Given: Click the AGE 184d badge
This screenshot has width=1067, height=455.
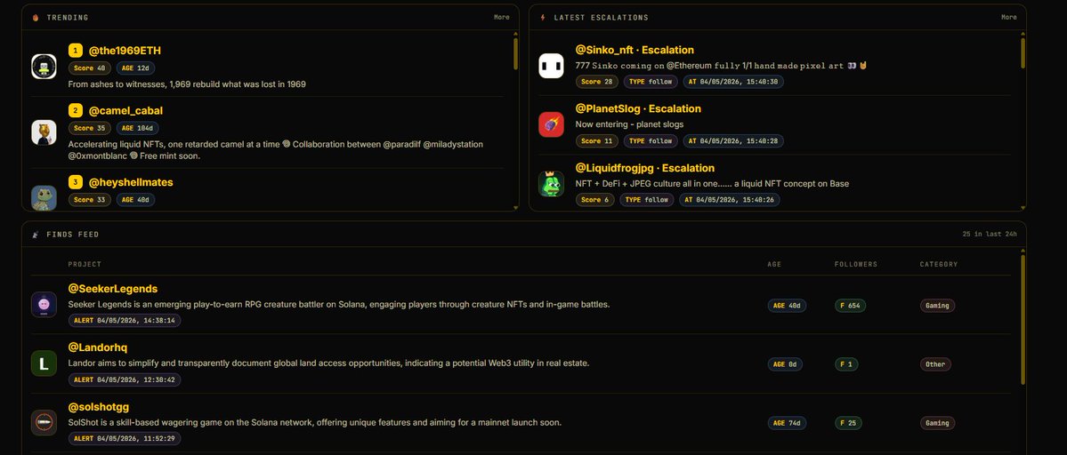Looking at the screenshot, I should [137, 128].
